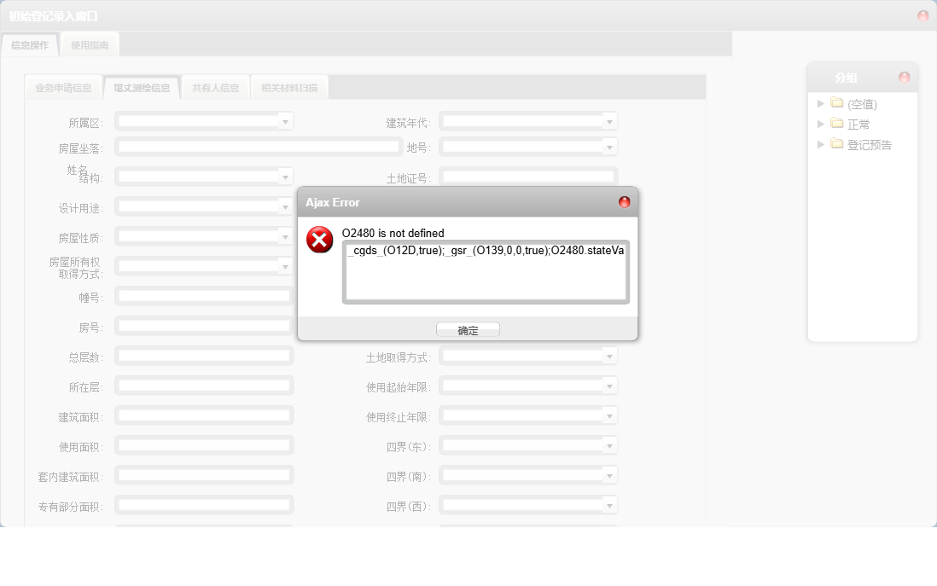
Task: Expand the 正常 tree node
Action: (x=820, y=124)
